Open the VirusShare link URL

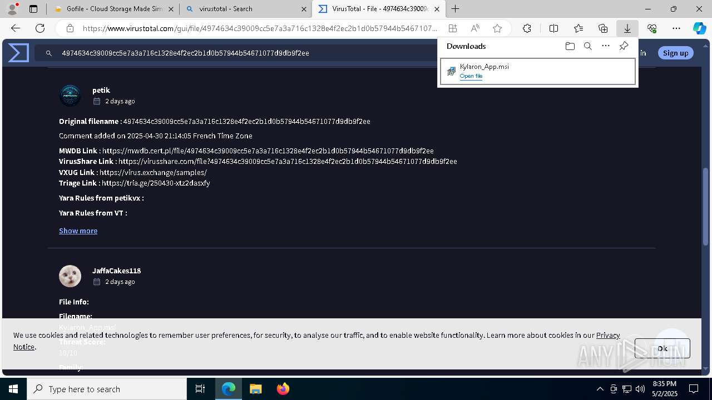288,161
